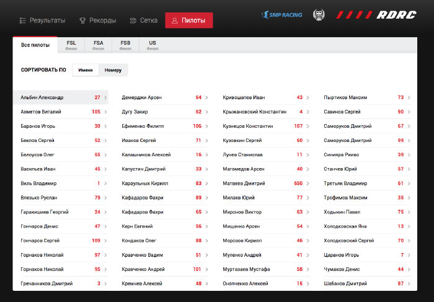
Task: Switch to the FSL Финал tab
Action: coord(71,45)
